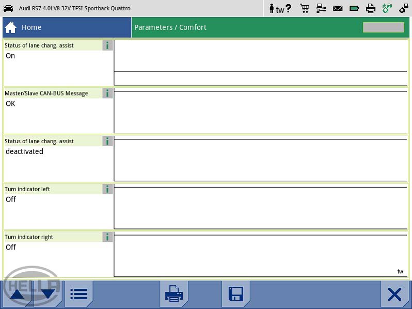Click the printer icon in top status bar
The height and width of the screenshot is (309, 412).
(371, 8)
